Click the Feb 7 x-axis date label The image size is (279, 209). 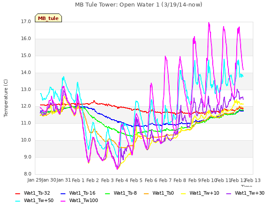[165, 180]
